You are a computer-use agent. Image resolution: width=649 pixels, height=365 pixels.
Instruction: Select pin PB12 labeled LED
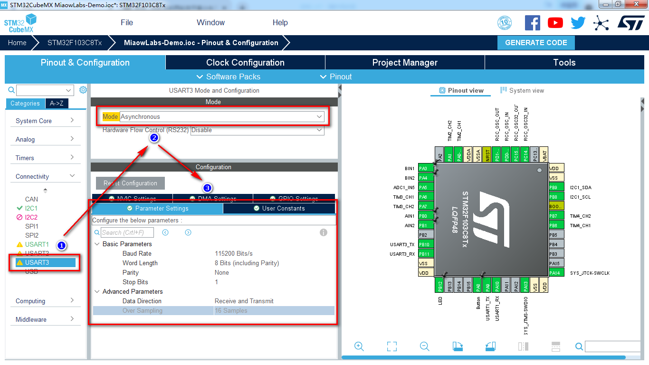440,285
